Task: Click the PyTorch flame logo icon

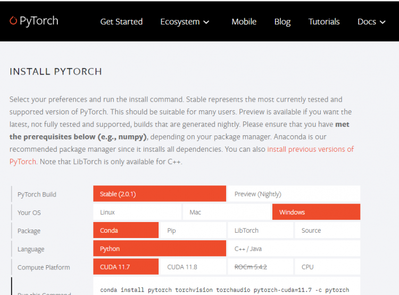Action: pyautogui.click(x=13, y=21)
